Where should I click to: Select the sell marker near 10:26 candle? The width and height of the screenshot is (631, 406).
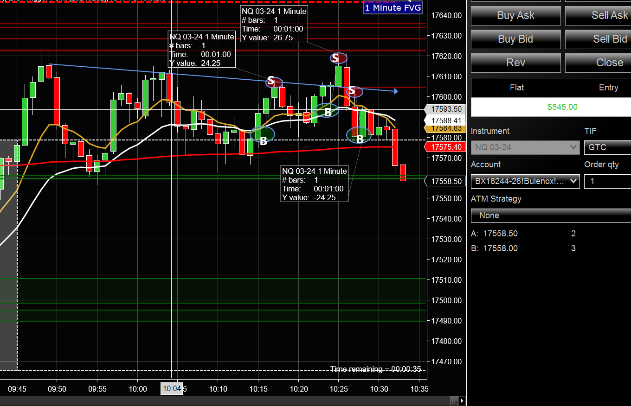(354, 91)
